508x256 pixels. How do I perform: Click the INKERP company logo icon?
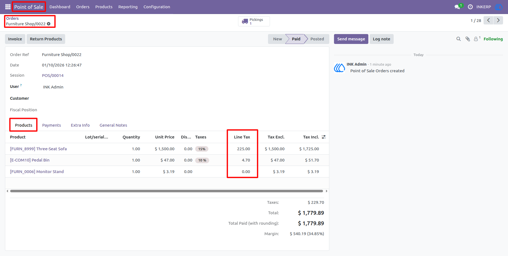click(x=499, y=7)
